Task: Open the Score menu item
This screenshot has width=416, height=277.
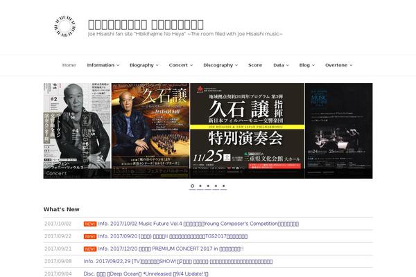Action: [255, 65]
